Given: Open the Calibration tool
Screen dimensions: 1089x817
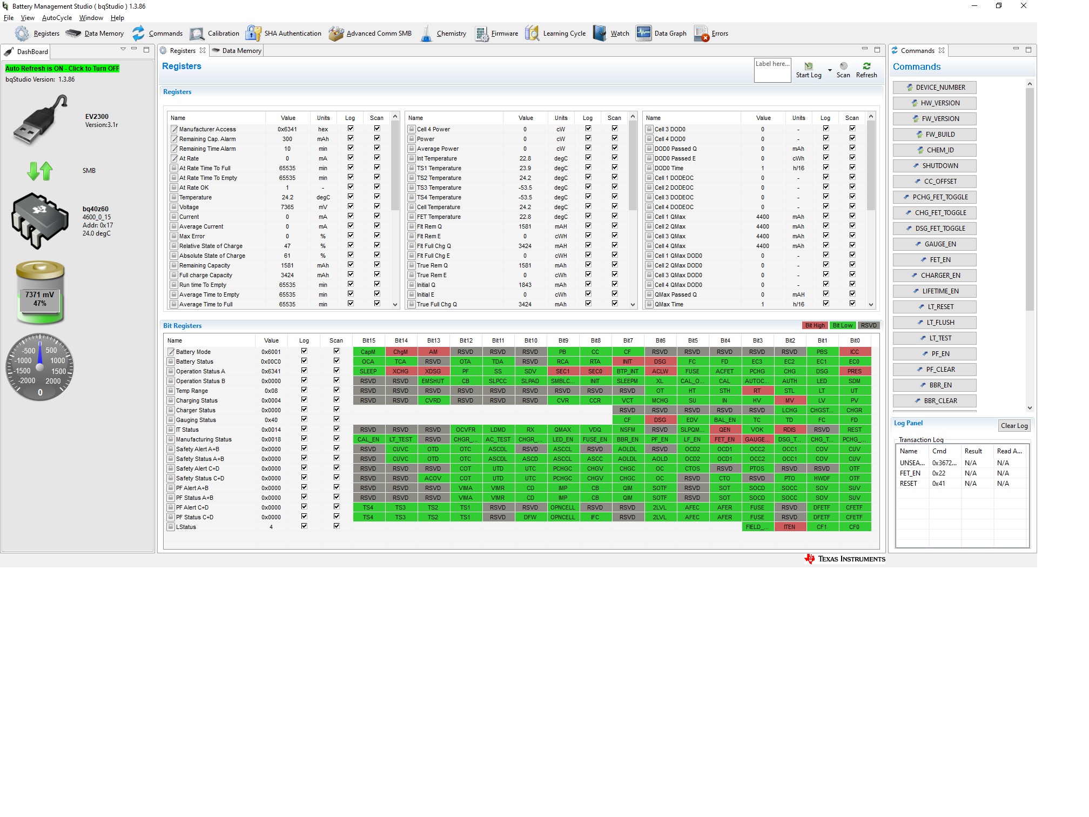Looking at the screenshot, I should click(x=214, y=34).
